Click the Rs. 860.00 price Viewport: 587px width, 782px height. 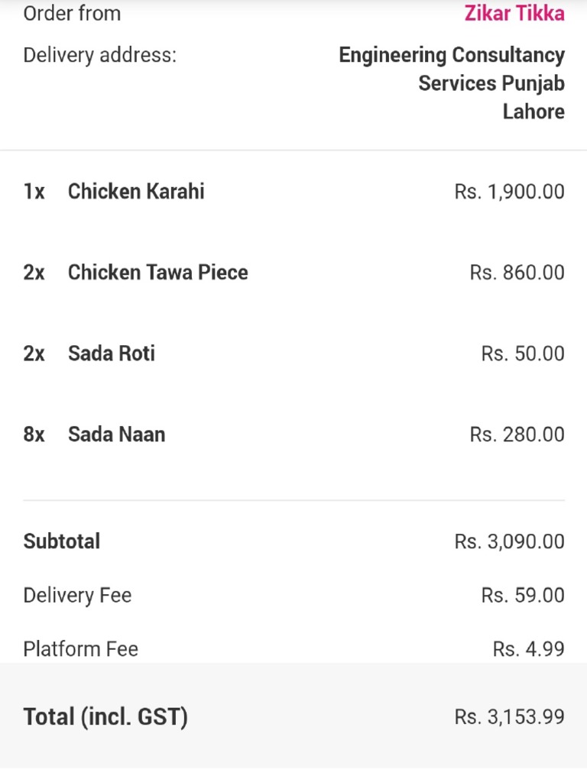coord(517,273)
